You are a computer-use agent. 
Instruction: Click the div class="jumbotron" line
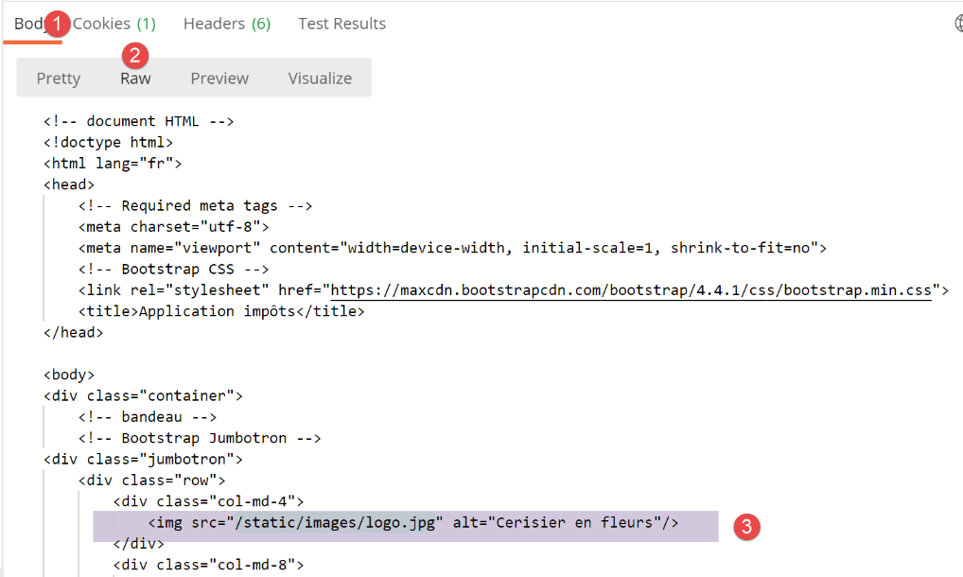coord(144,460)
